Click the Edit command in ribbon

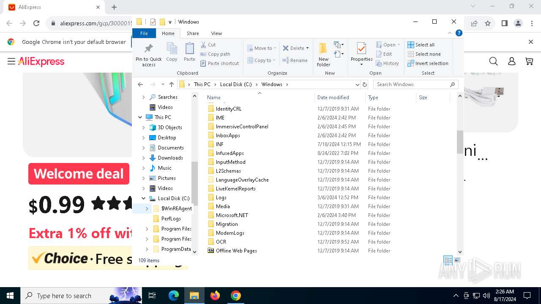click(384, 54)
